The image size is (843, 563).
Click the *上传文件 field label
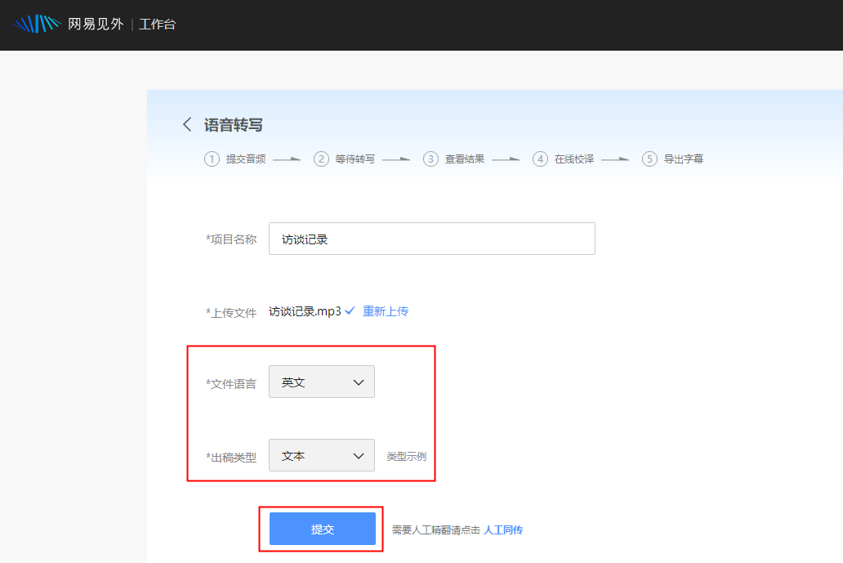click(231, 313)
